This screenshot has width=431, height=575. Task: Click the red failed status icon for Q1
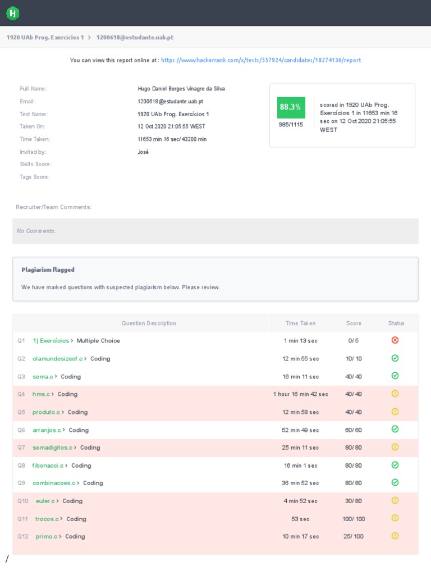coord(395,340)
